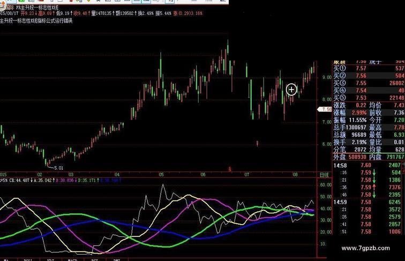Switch period via the 日线 label

pyautogui.click(x=324, y=175)
